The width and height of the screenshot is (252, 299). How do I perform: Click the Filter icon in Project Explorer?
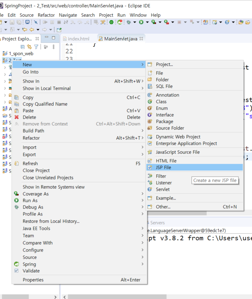pos(36,47)
